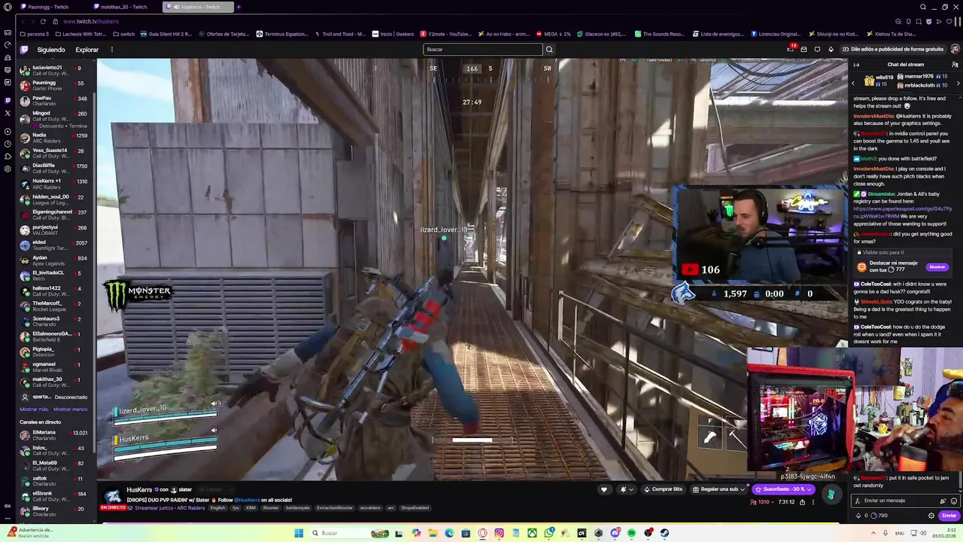Click the HusKerrs channel avatar below the video
This screenshot has height=542, width=963.
pos(112,497)
